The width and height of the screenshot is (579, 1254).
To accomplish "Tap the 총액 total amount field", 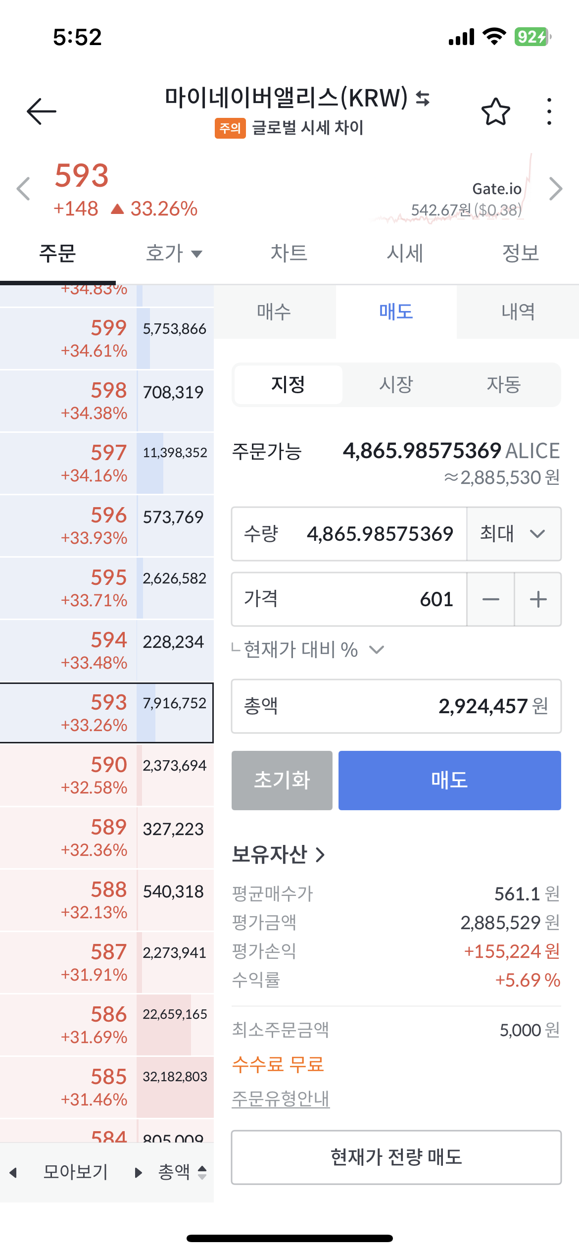I will 396,706.
